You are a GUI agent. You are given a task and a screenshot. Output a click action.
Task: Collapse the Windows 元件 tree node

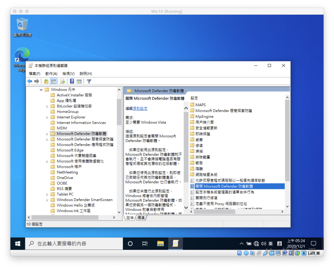click(x=41, y=90)
